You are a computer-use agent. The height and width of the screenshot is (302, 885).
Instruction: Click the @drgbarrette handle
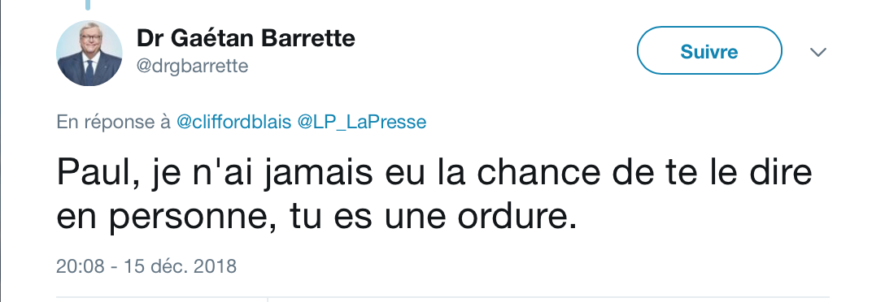(x=193, y=66)
